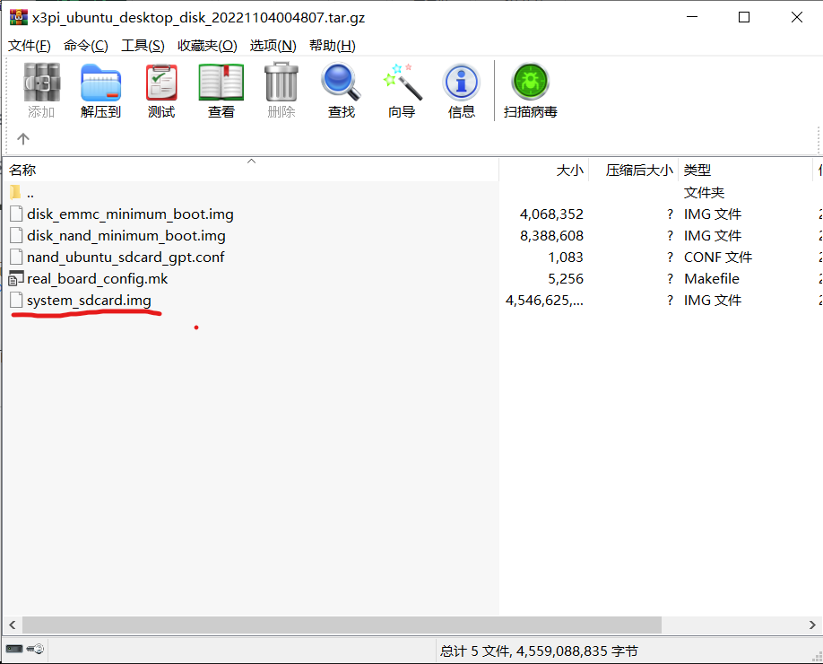Go up one folder level arrow

tap(23, 139)
